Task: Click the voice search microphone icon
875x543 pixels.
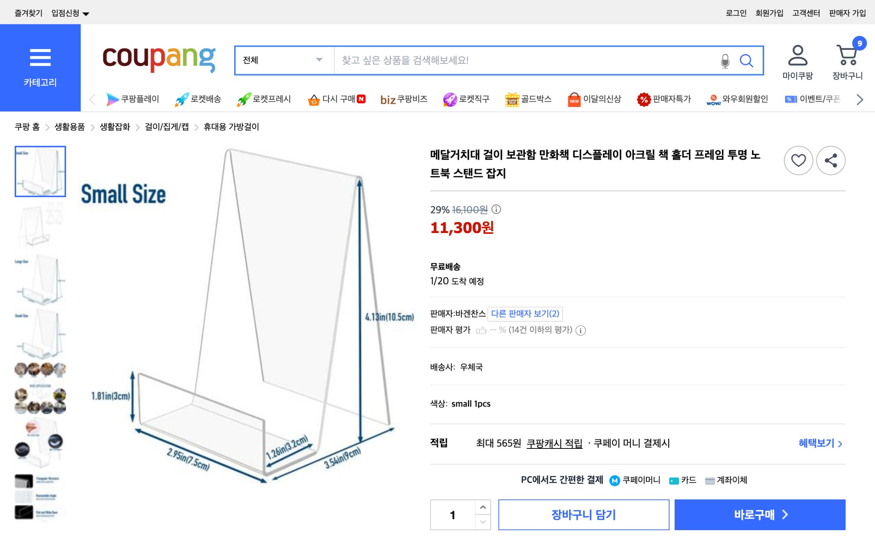Action: click(725, 60)
